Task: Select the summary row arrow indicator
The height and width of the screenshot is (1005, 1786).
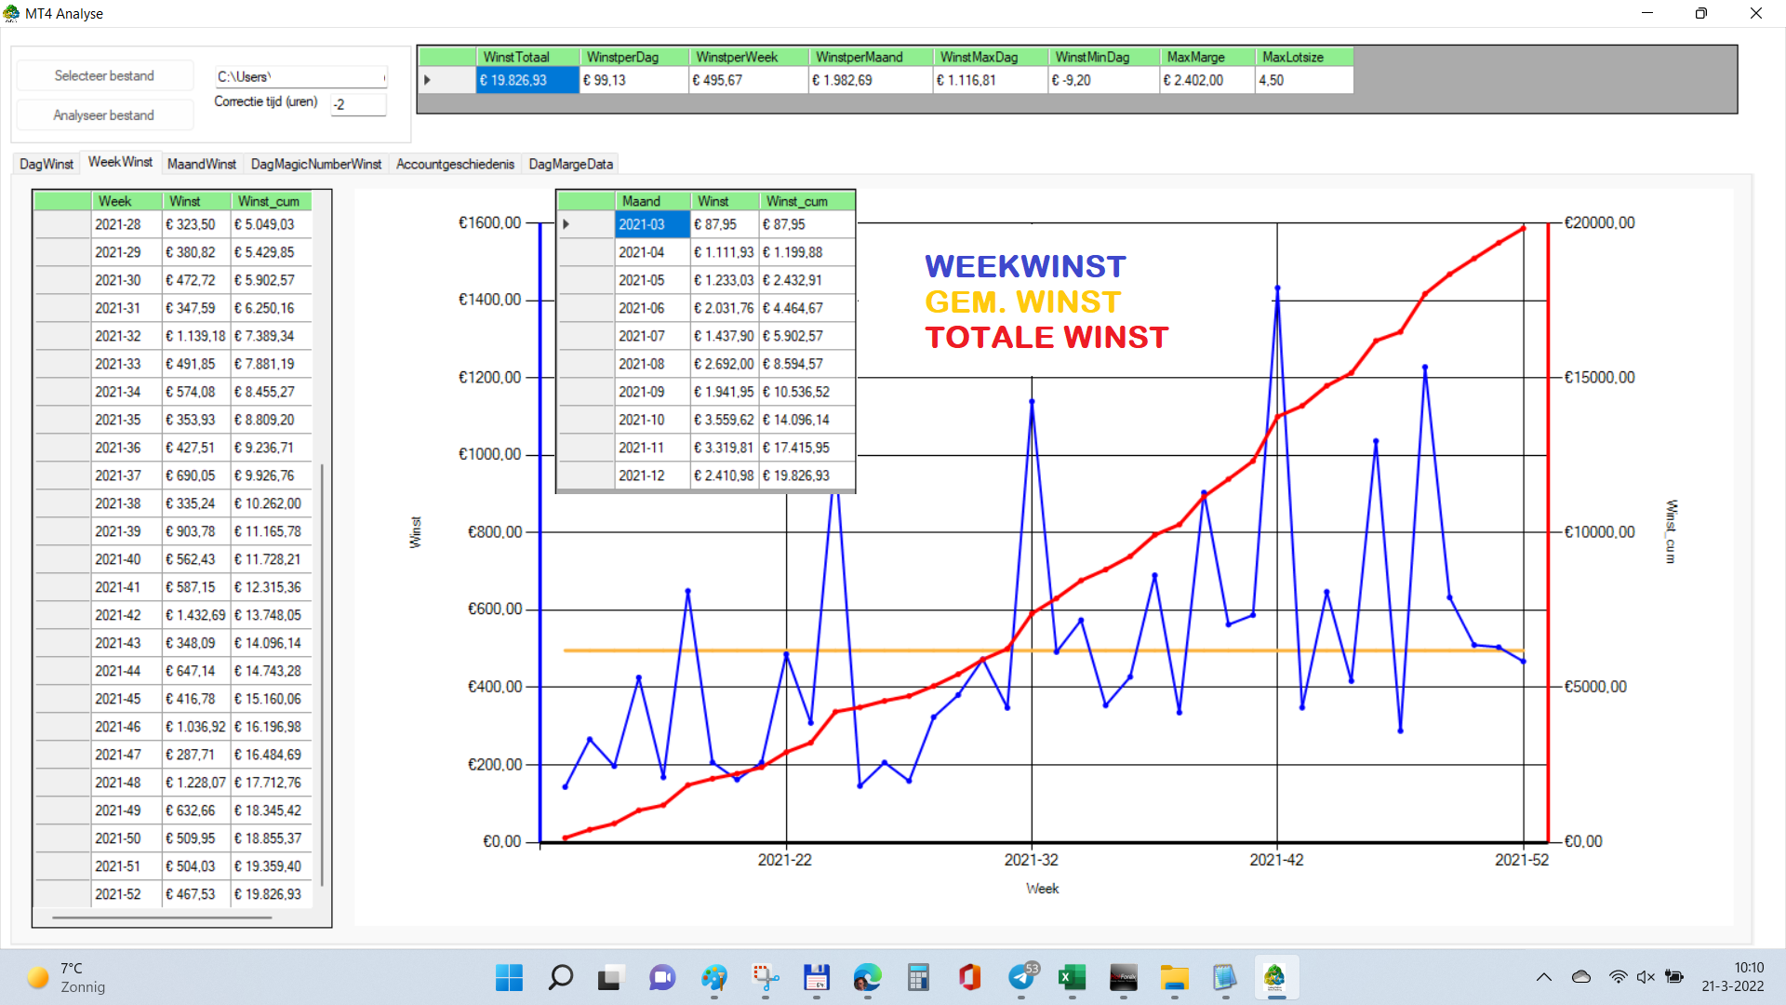Action: point(428,80)
